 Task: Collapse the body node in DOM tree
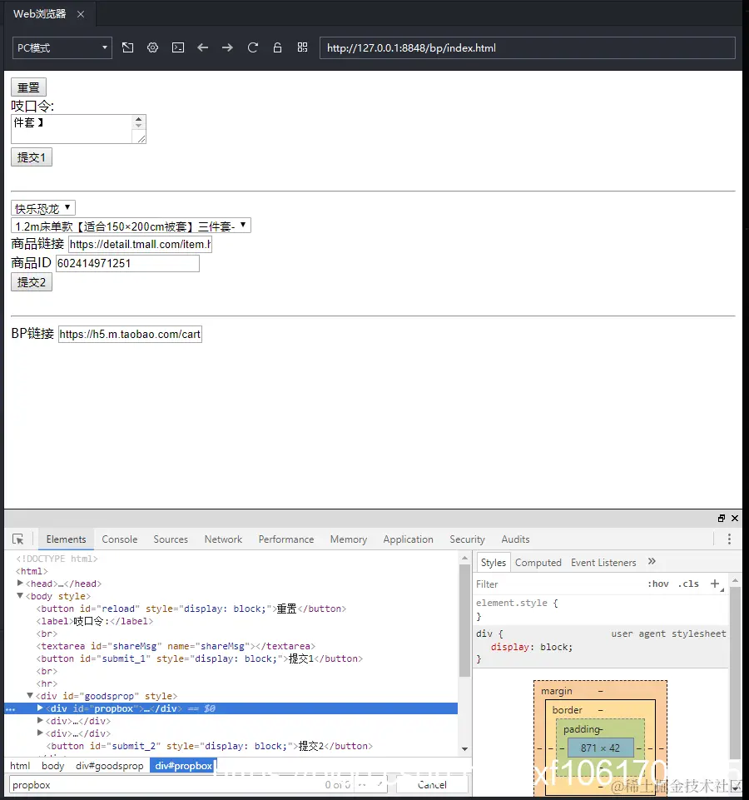click(x=20, y=596)
